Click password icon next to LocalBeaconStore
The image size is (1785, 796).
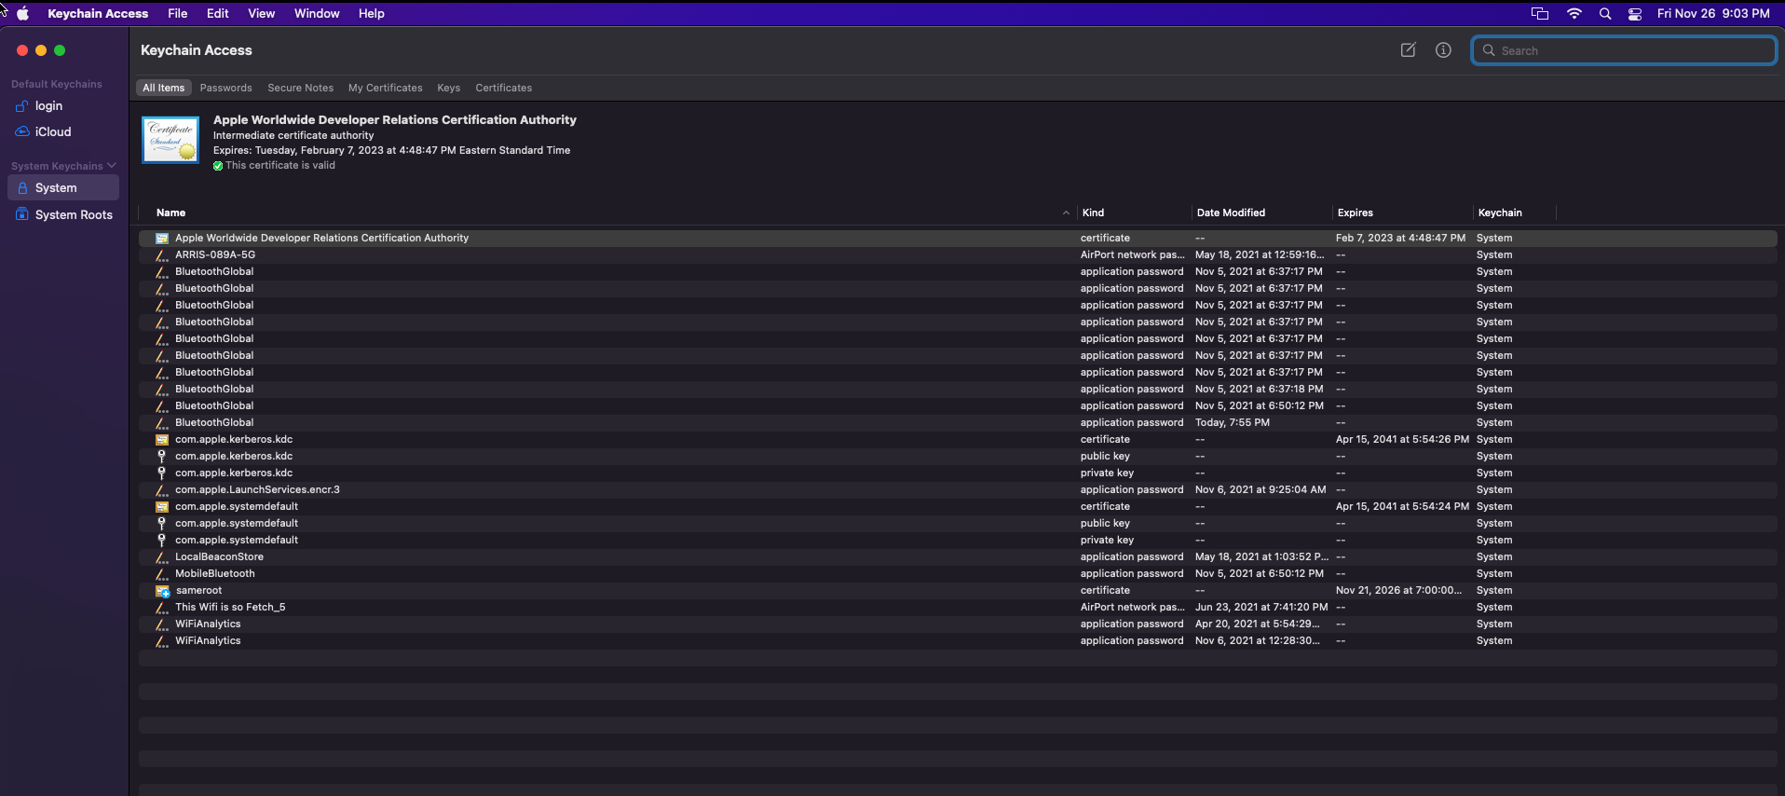pos(162,557)
